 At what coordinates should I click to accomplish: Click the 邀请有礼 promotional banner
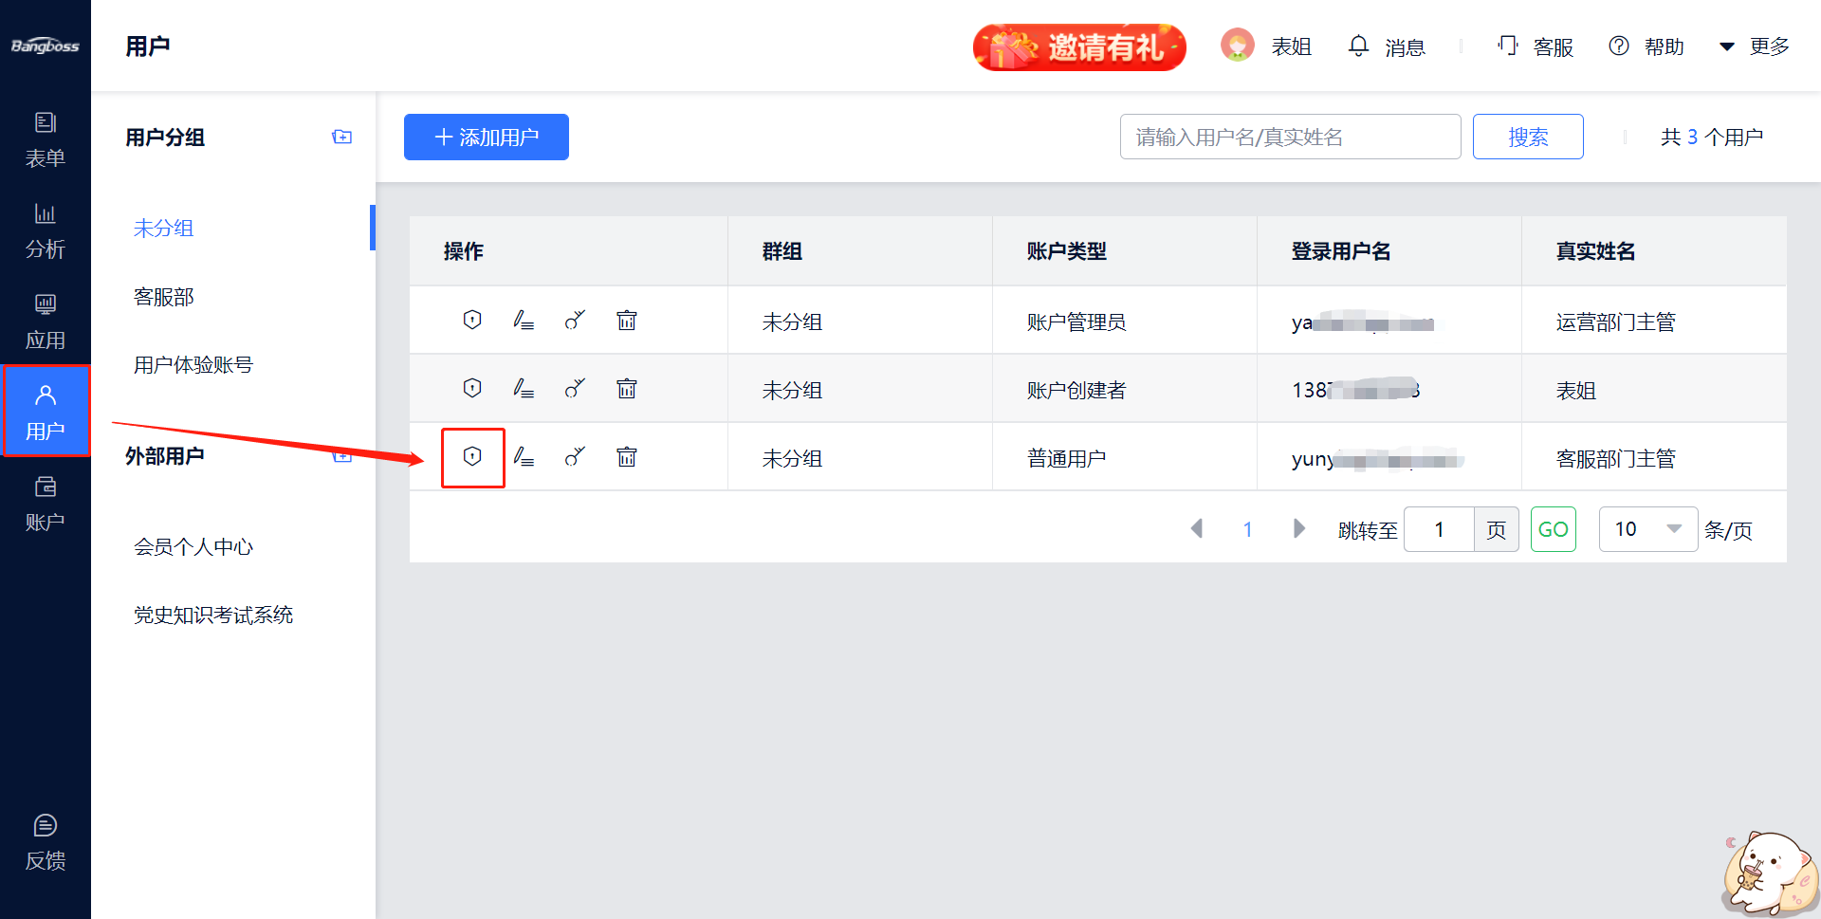(1079, 46)
